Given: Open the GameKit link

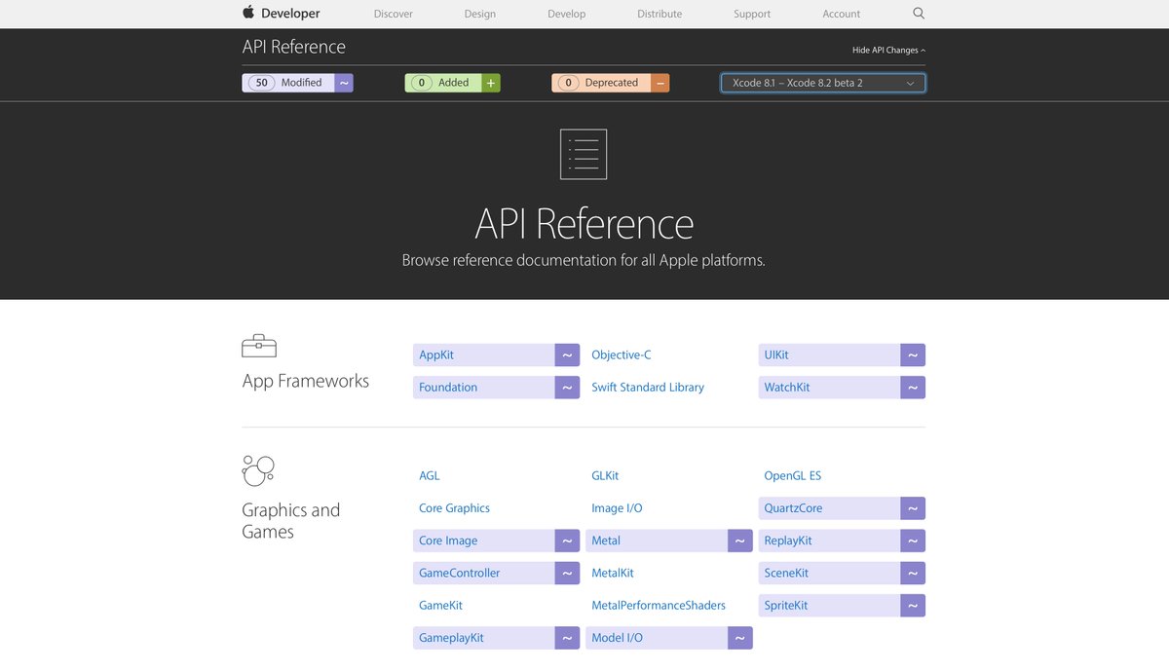Looking at the screenshot, I should pyautogui.click(x=440, y=606).
